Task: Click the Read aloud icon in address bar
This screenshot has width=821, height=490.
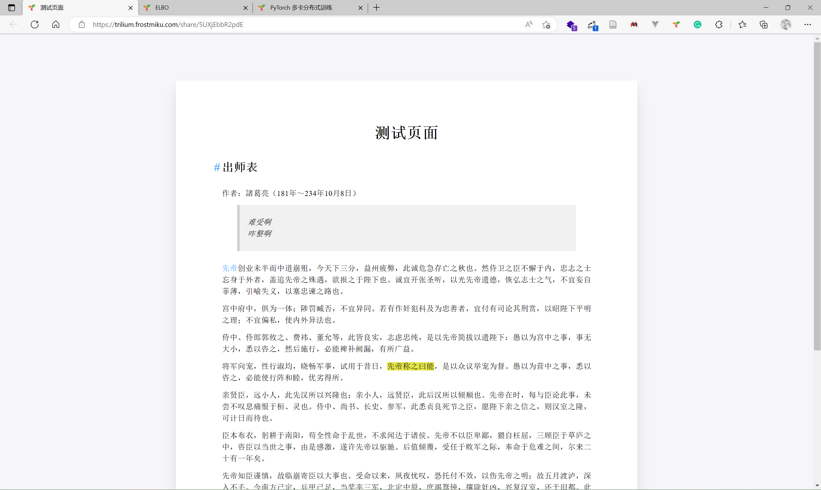Action: click(529, 24)
